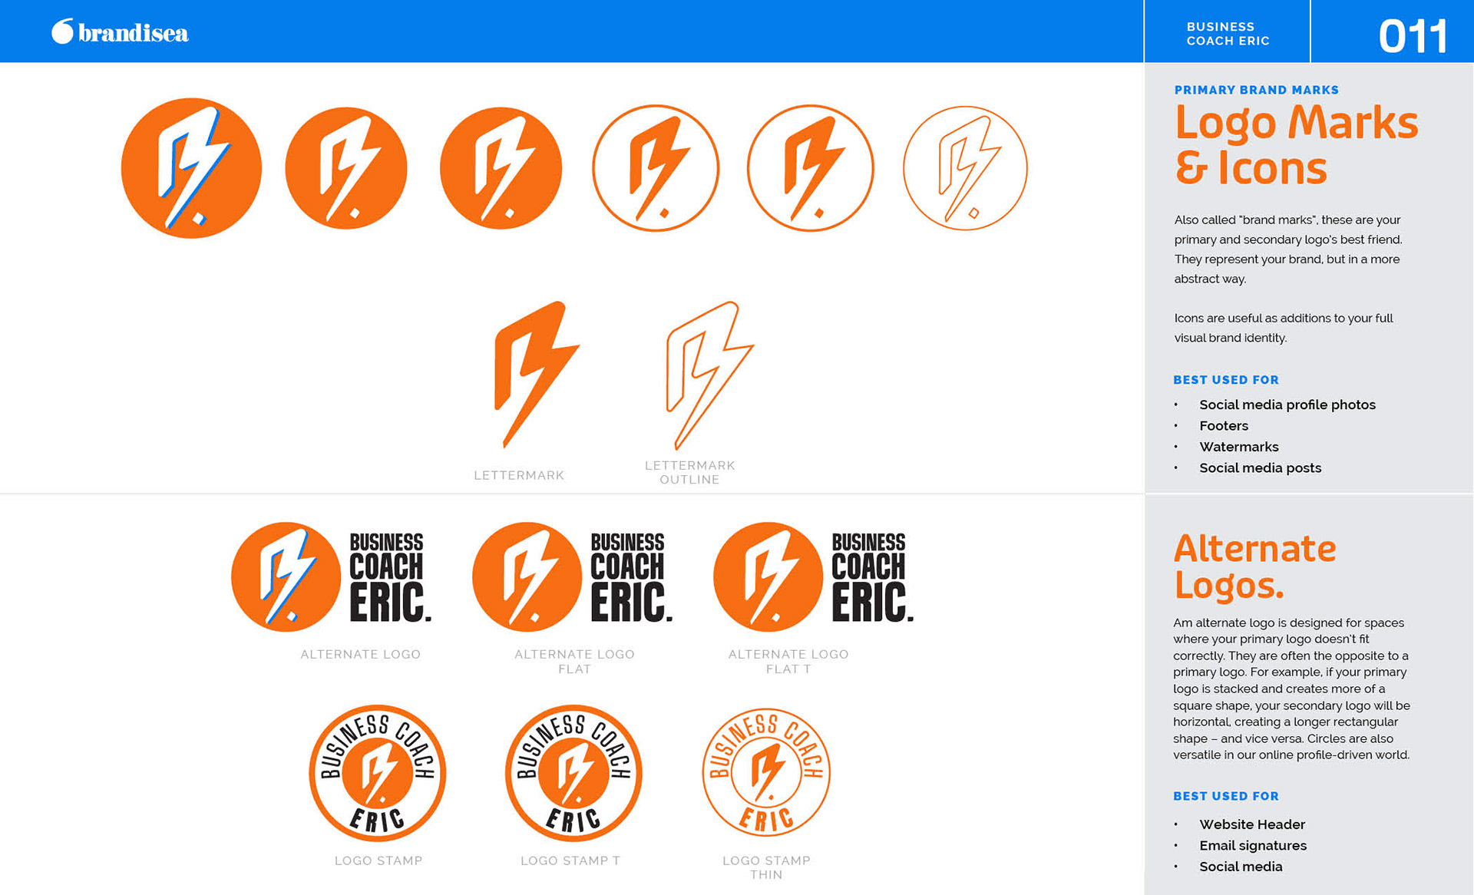Click the Logo Stamp circular badge

378,773
